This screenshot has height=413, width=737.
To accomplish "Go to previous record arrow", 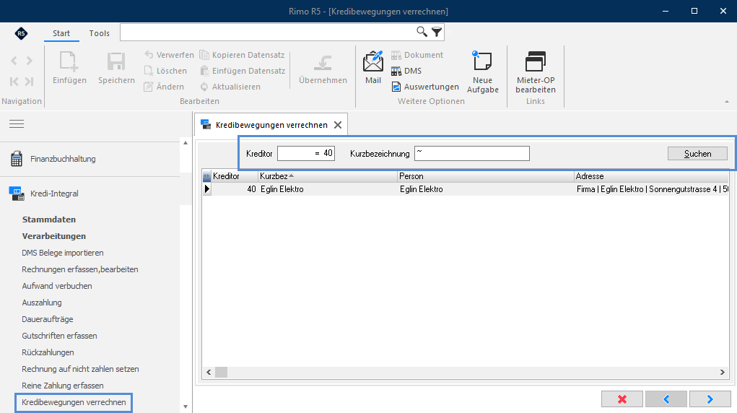I will [x=14, y=61].
